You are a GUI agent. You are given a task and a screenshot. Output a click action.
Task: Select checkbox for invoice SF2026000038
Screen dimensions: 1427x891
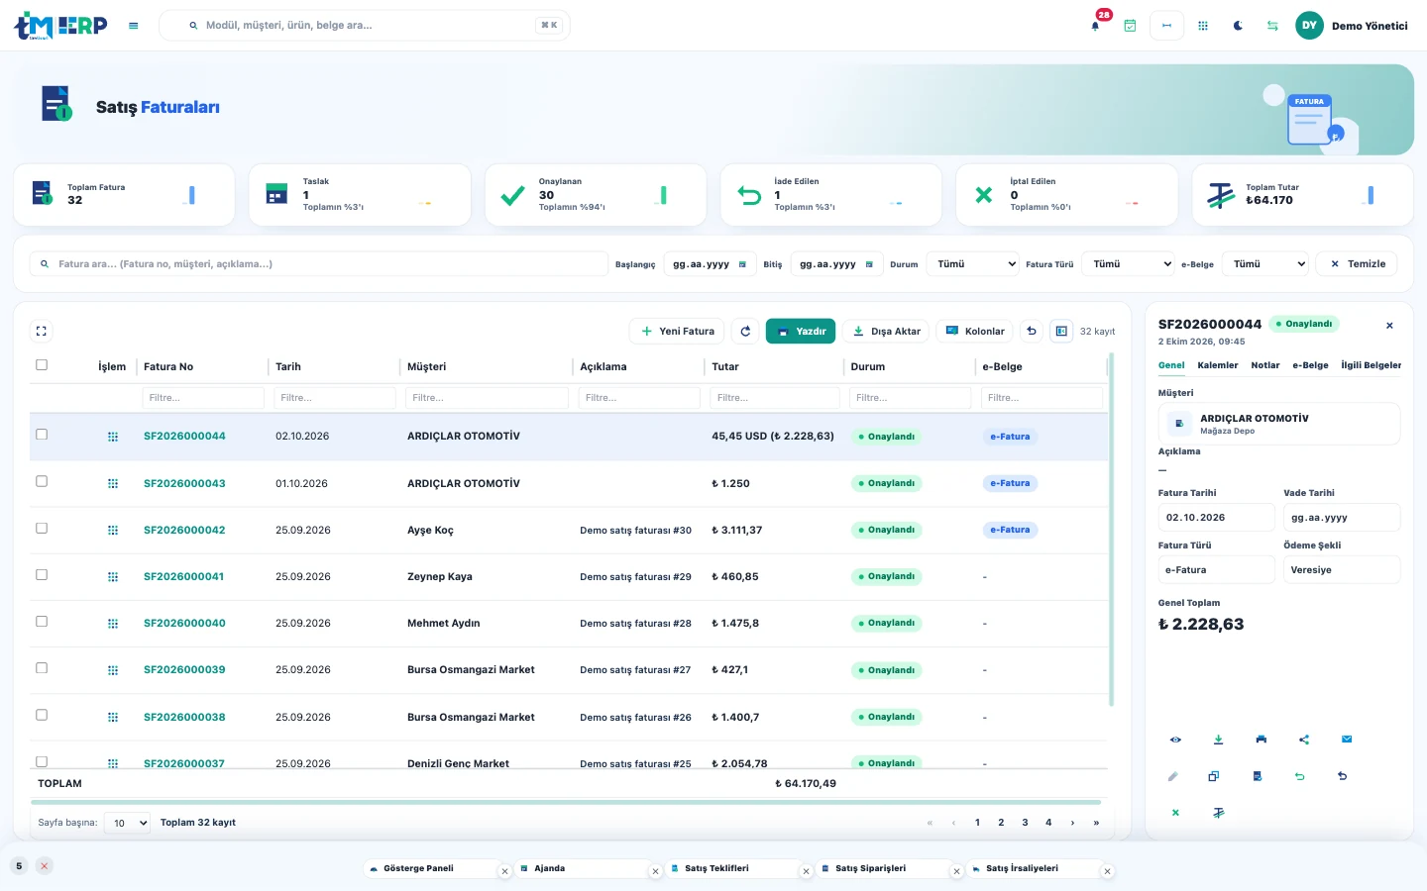42,715
